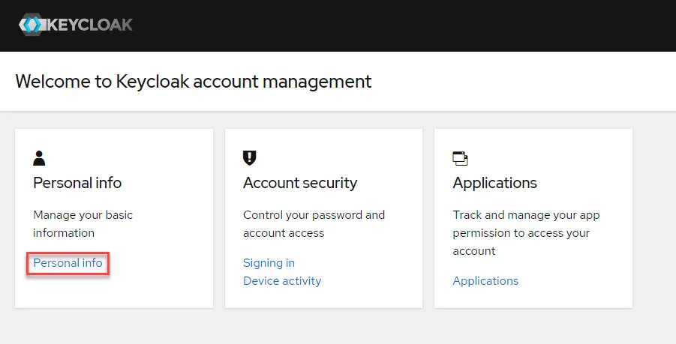The height and width of the screenshot is (344, 676).
Task: Click 'Manage your basic information' description
Action: (x=83, y=224)
